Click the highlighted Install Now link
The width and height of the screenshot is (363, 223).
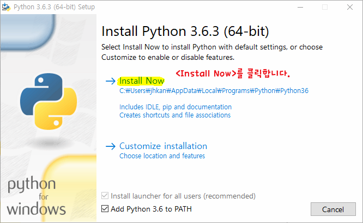(142, 81)
